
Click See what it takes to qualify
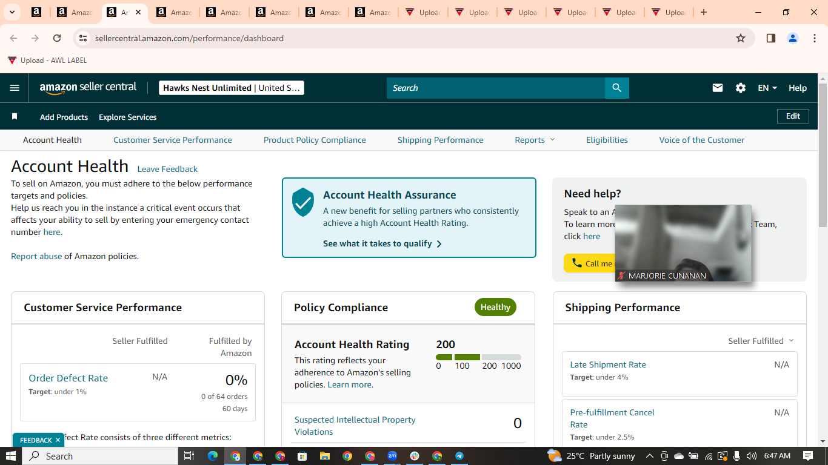pos(382,243)
